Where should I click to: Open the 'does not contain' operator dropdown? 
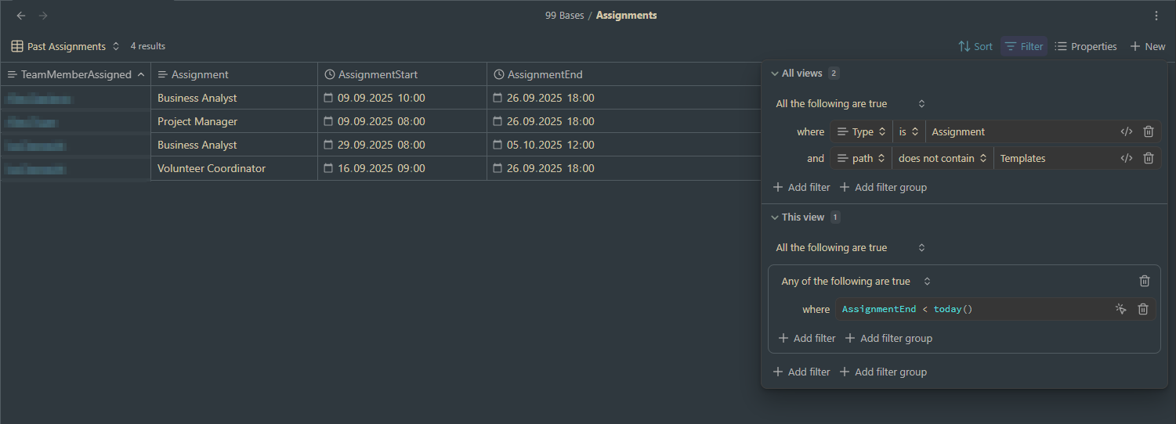(x=942, y=158)
